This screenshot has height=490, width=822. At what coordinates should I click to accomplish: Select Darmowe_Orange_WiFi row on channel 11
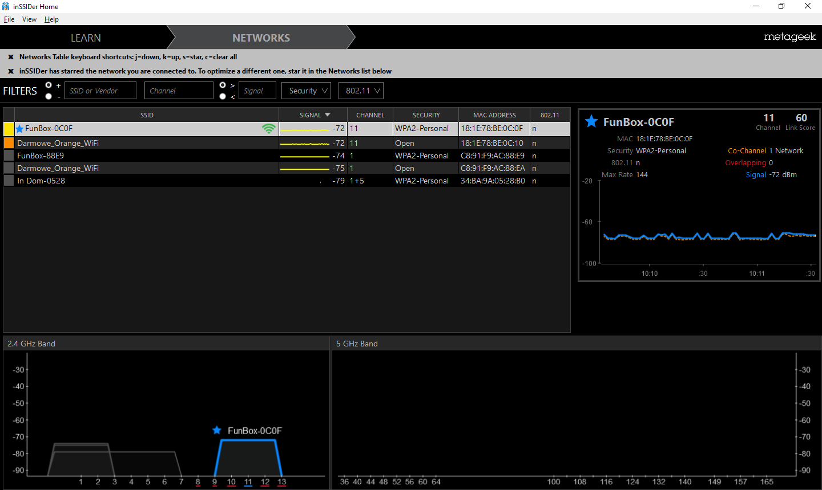tap(287, 143)
